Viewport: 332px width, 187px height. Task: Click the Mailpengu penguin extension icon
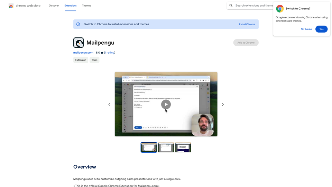click(x=79, y=43)
